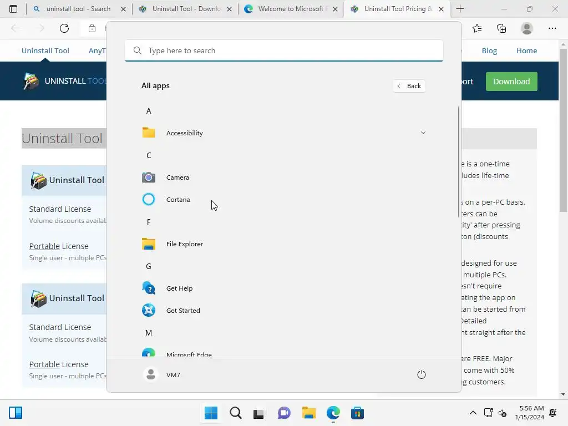The height and width of the screenshot is (426, 568).
Task: Open the Get Help app
Action: [283, 288]
